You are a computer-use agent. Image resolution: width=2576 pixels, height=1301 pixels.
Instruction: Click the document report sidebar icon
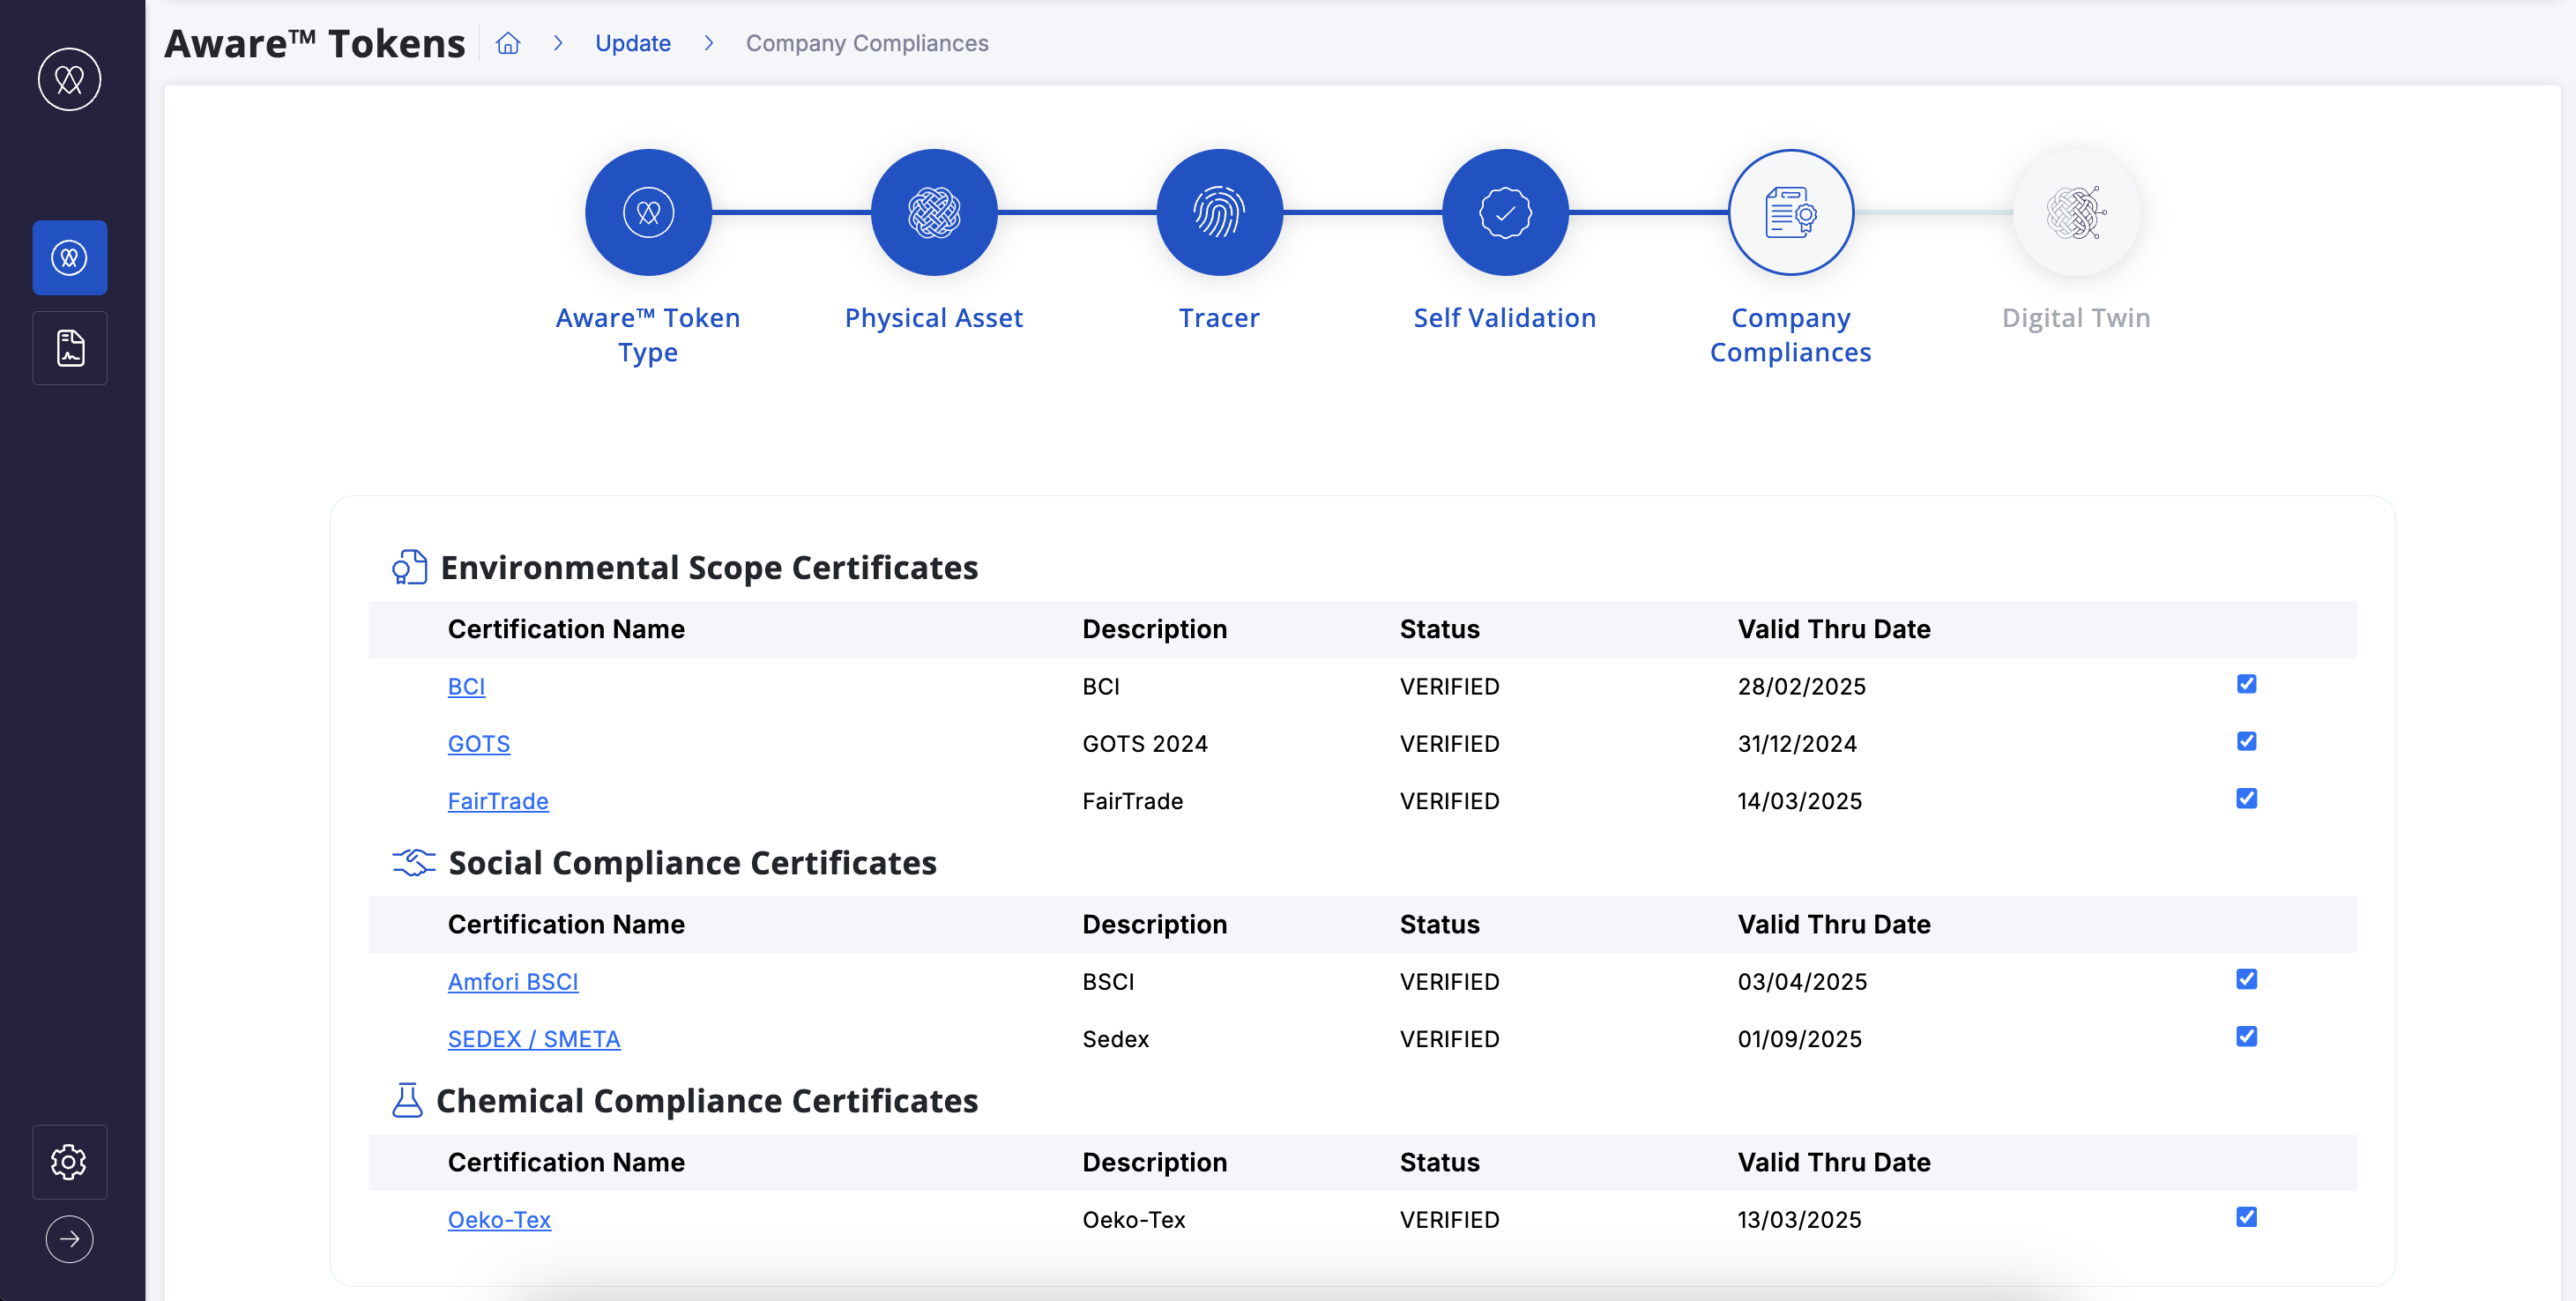point(69,347)
